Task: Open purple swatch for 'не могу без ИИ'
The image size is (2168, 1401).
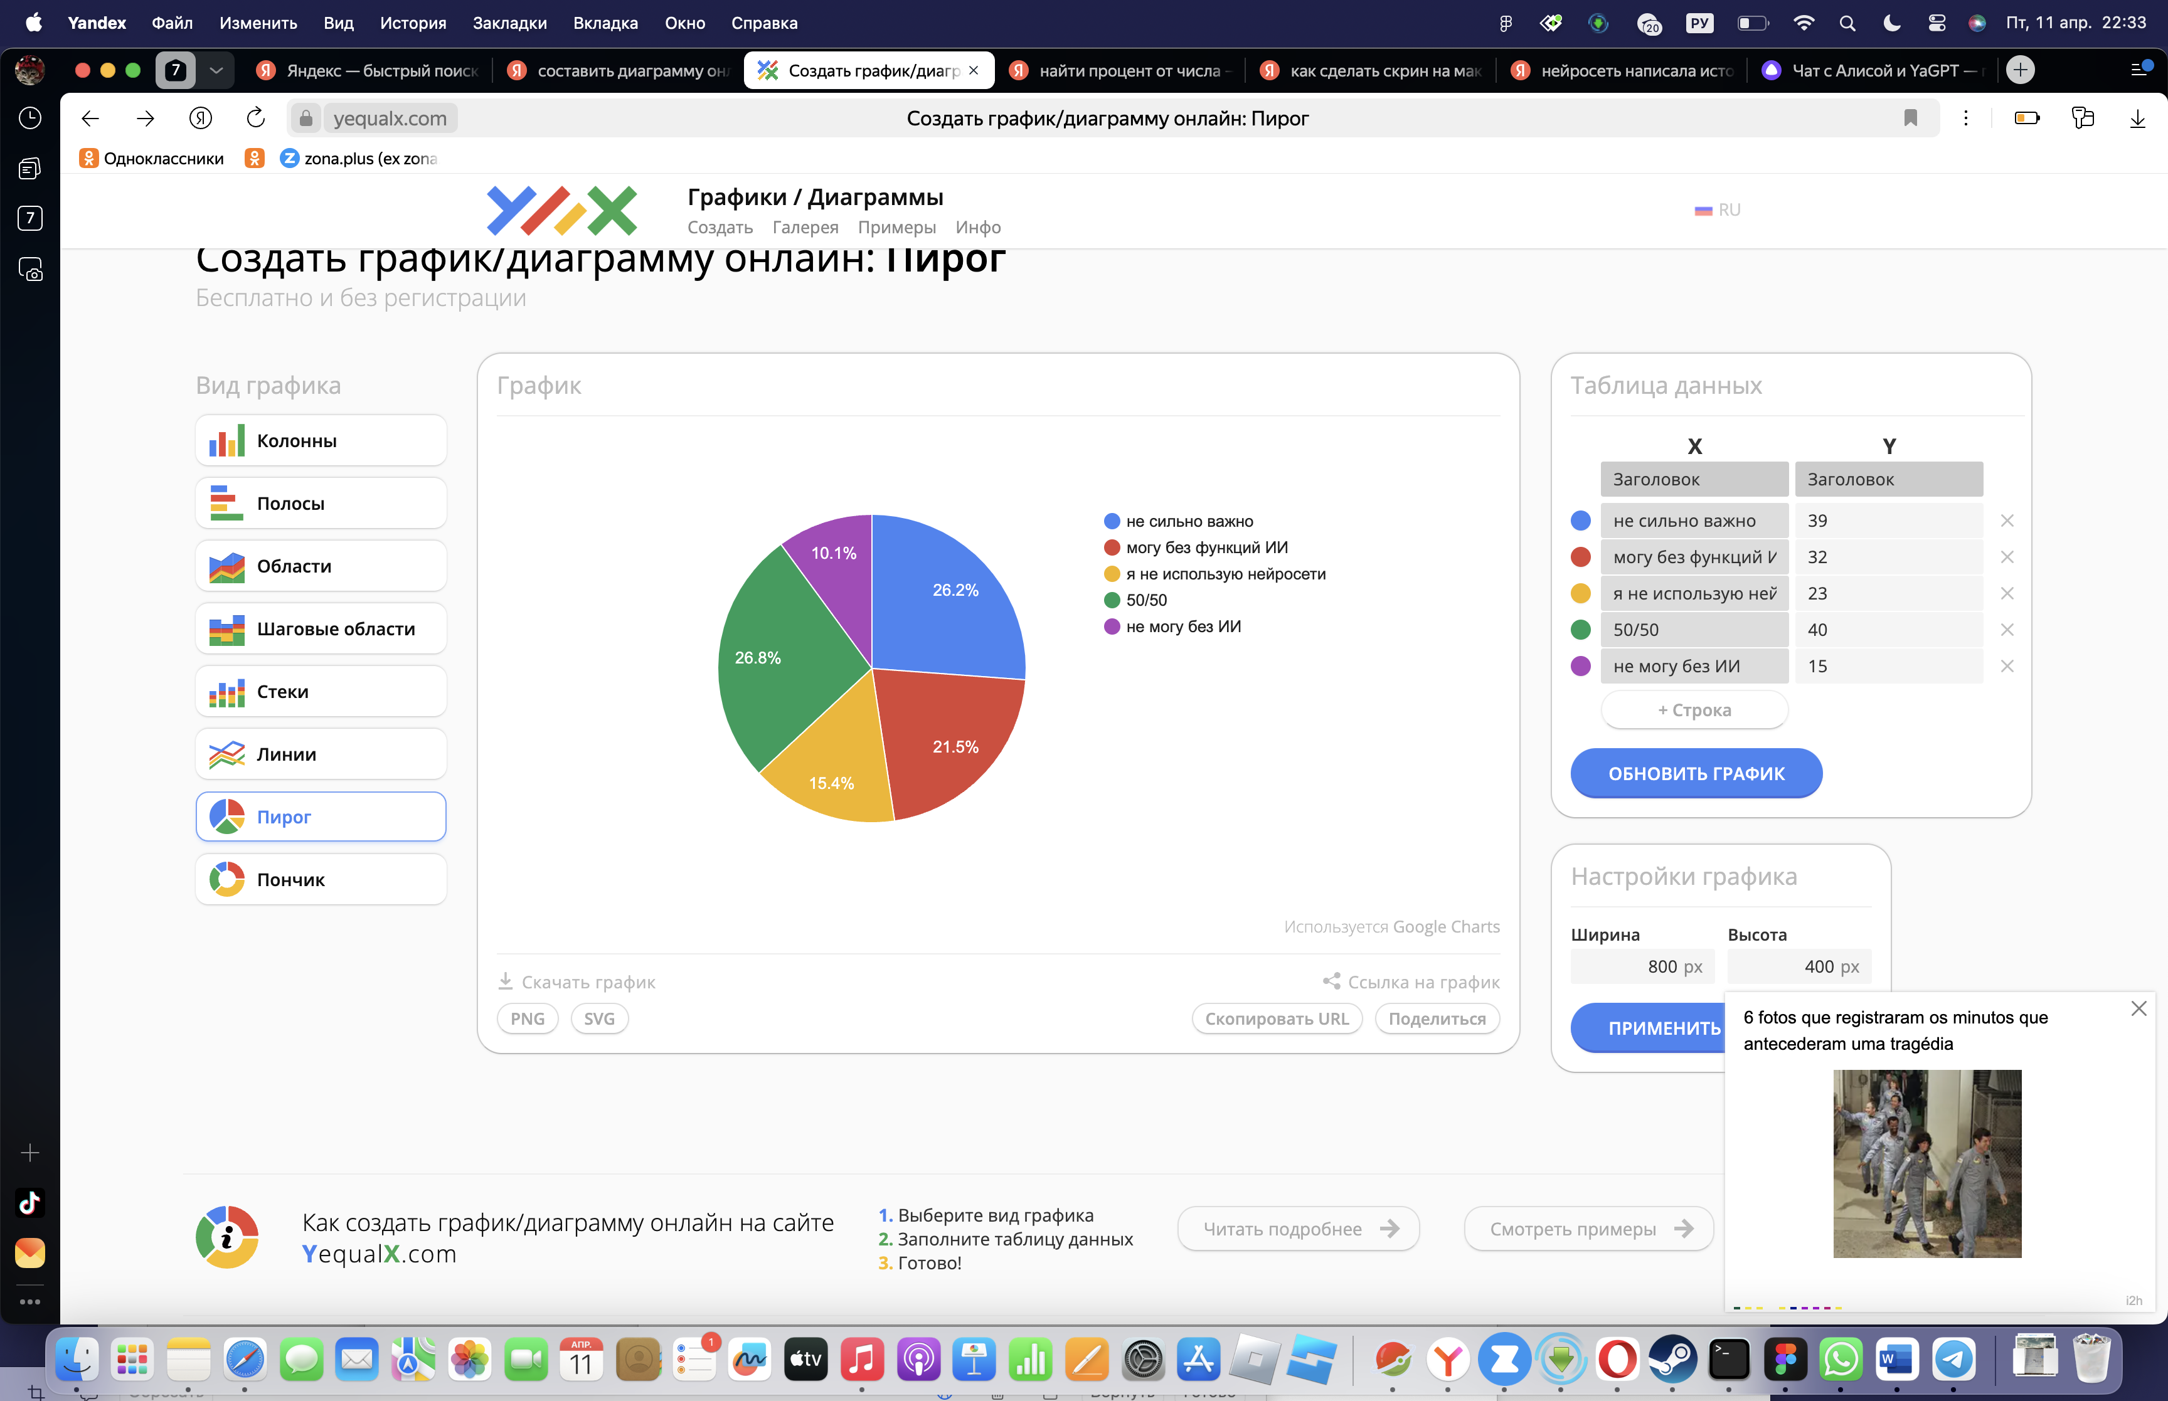Action: tap(1581, 667)
